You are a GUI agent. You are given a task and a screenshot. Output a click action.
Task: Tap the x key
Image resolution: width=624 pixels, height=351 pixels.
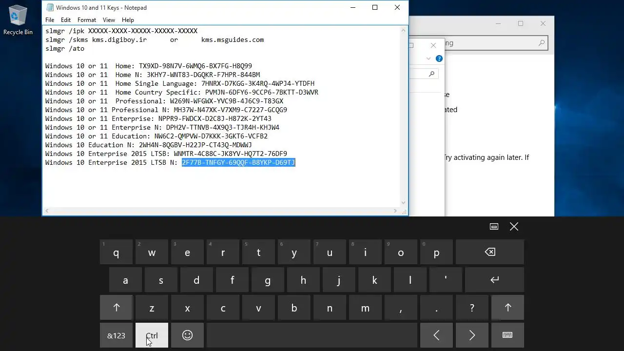[187, 308]
